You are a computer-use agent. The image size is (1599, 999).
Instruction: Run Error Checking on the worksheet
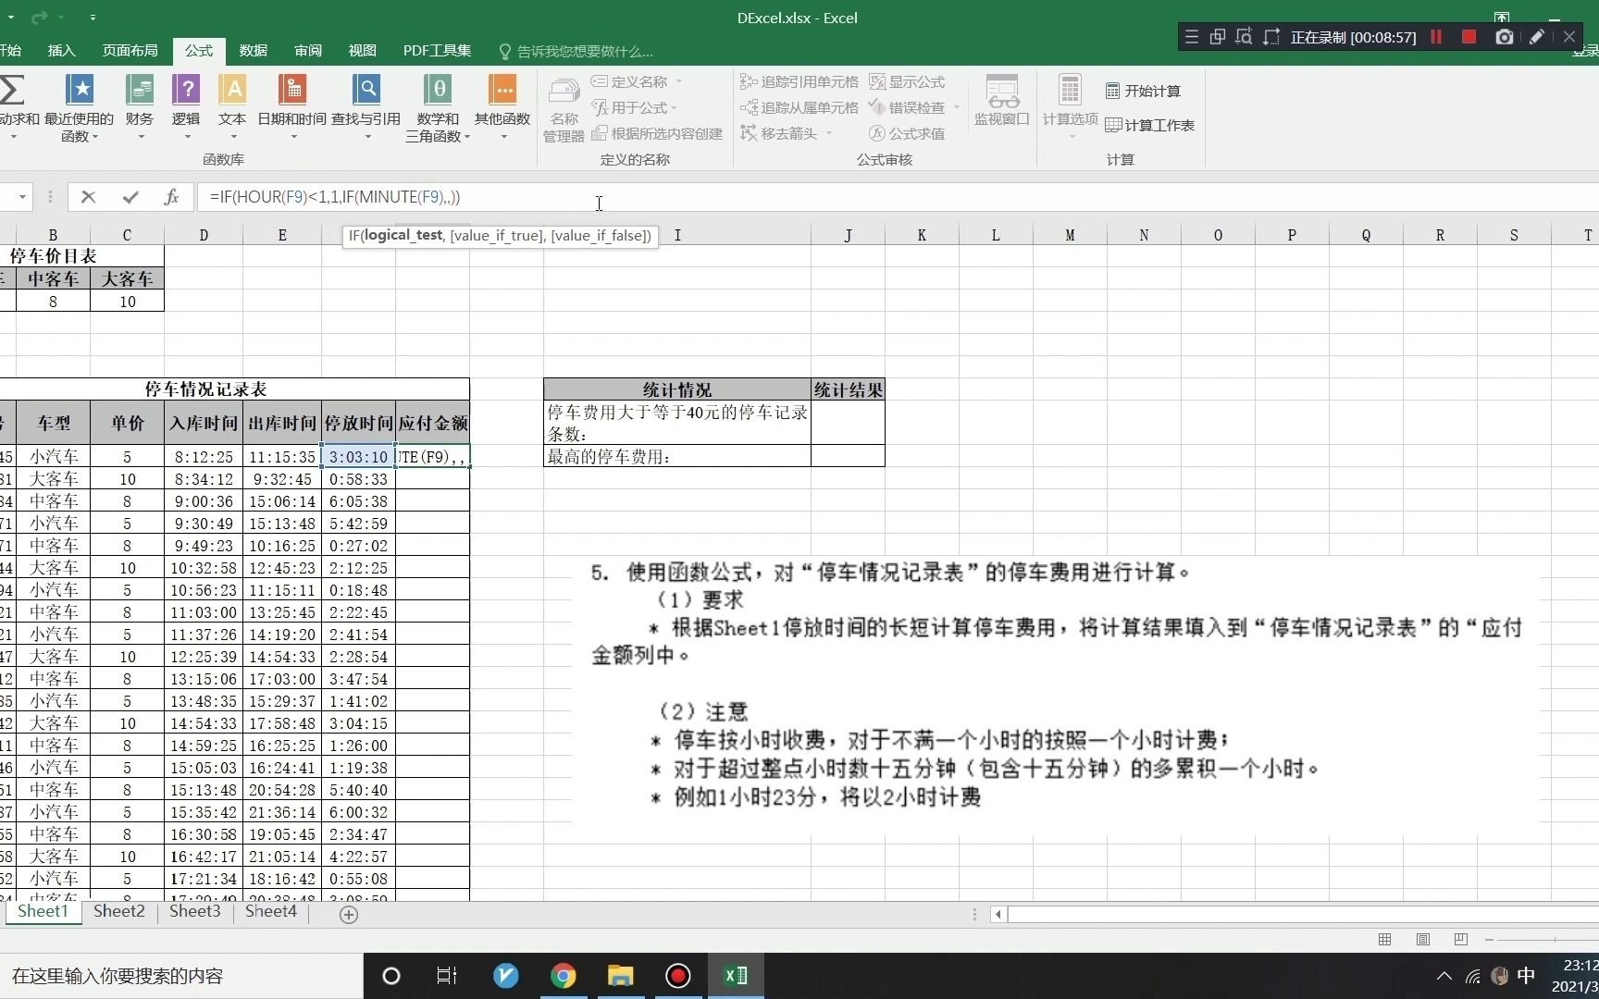[x=911, y=107]
